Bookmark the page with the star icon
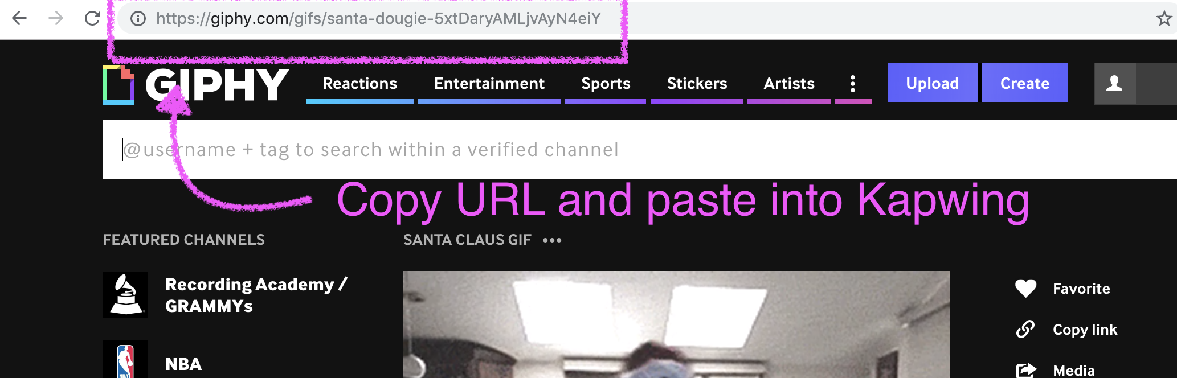The width and height of the screenshot is (1177, 378). pyautogui.click(x=1164, y=19)
